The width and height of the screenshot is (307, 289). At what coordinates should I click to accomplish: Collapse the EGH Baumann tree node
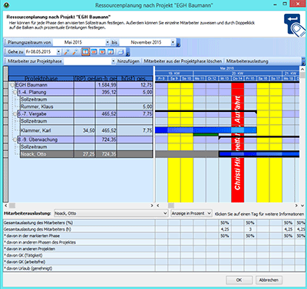click(x=12, y=85)
